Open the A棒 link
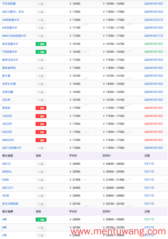Image resolution: width=168 pixels, height=239 pixels. click(x=4, y=219)
